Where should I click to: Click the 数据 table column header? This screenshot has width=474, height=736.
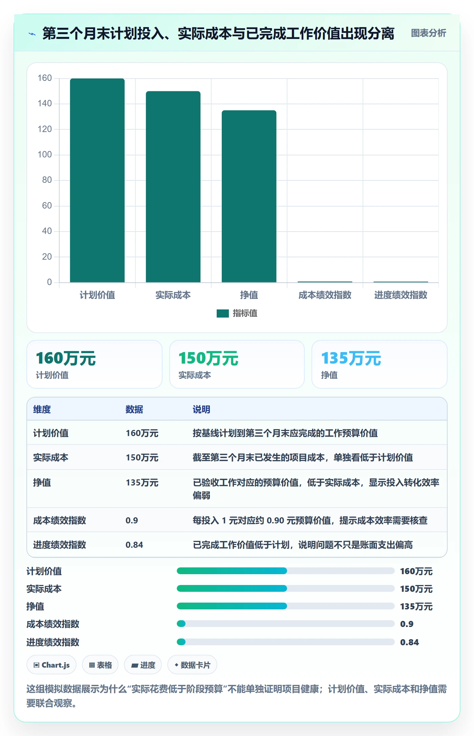(x=134, y=409)
